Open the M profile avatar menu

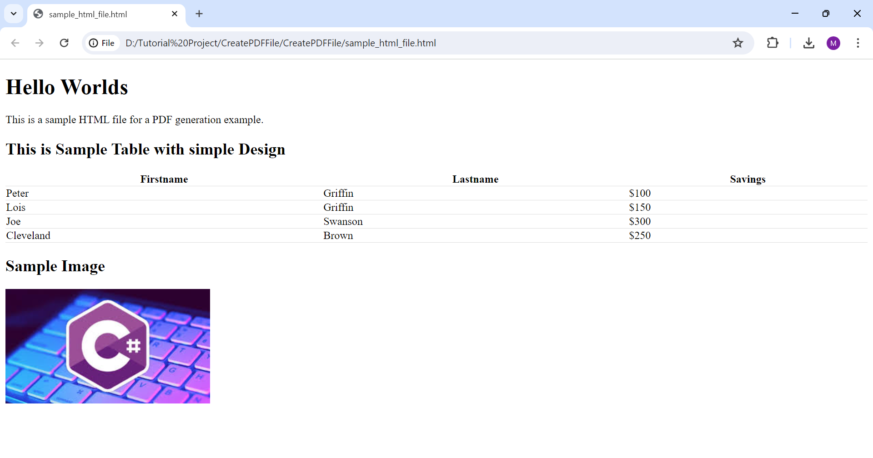coord(833,43)
